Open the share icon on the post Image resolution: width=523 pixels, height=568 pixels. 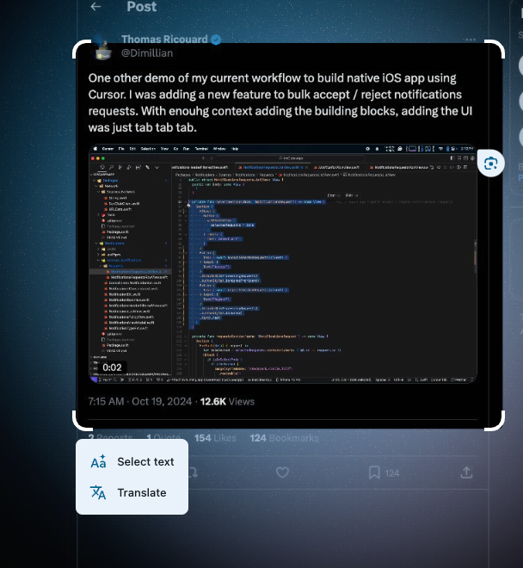466,472
